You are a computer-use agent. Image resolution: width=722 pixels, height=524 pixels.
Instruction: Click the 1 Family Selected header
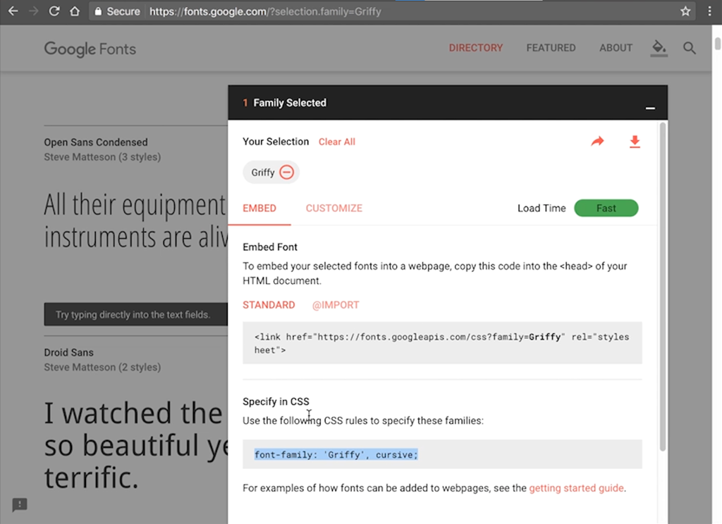[285, 103]
